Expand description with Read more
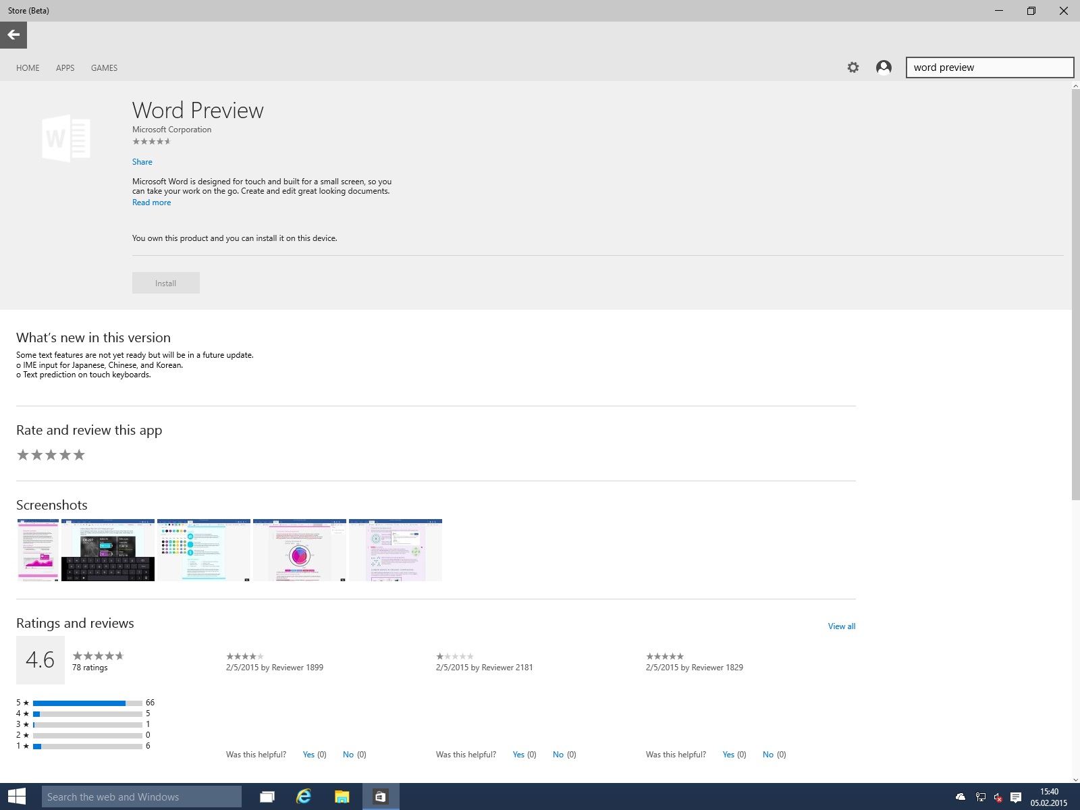Image resolution: width=1080 pixels, height=810 pixels. [152, 202]
